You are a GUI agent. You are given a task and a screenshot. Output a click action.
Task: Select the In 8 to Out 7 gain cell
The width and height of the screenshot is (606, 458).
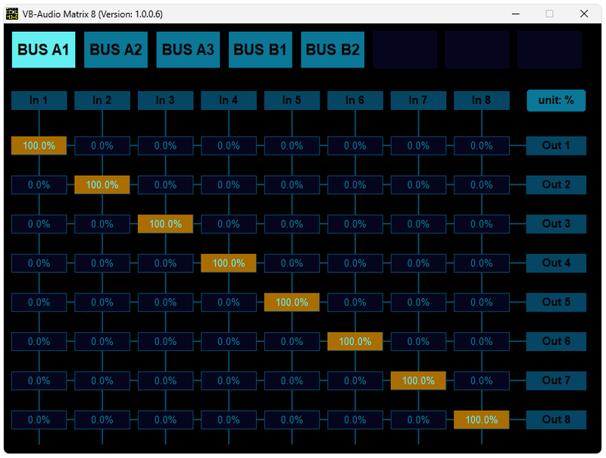point(482,381)
